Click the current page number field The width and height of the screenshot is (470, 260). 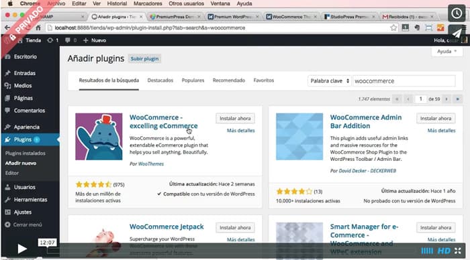pyautogui.click(x=420, y=99)
